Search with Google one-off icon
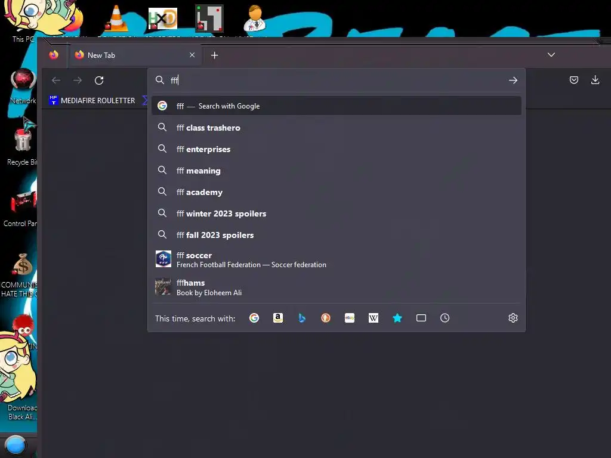The height and width of the screenshot is (458, 611). [x=254, y=318]
